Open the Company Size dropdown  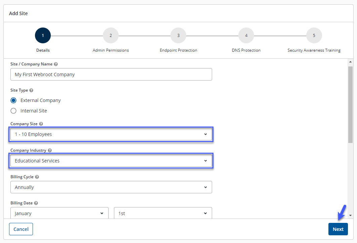coord(111,134)
